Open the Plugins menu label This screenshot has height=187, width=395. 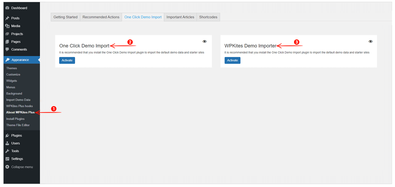click(17, 135)
